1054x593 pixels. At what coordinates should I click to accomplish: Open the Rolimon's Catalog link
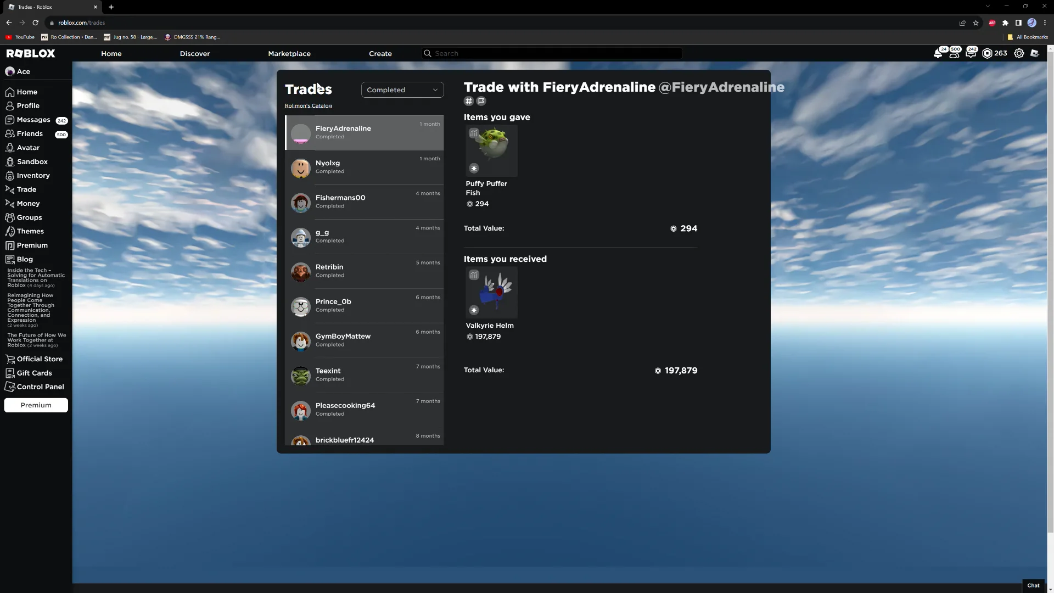pyautogui.click(x=308, y=106)
